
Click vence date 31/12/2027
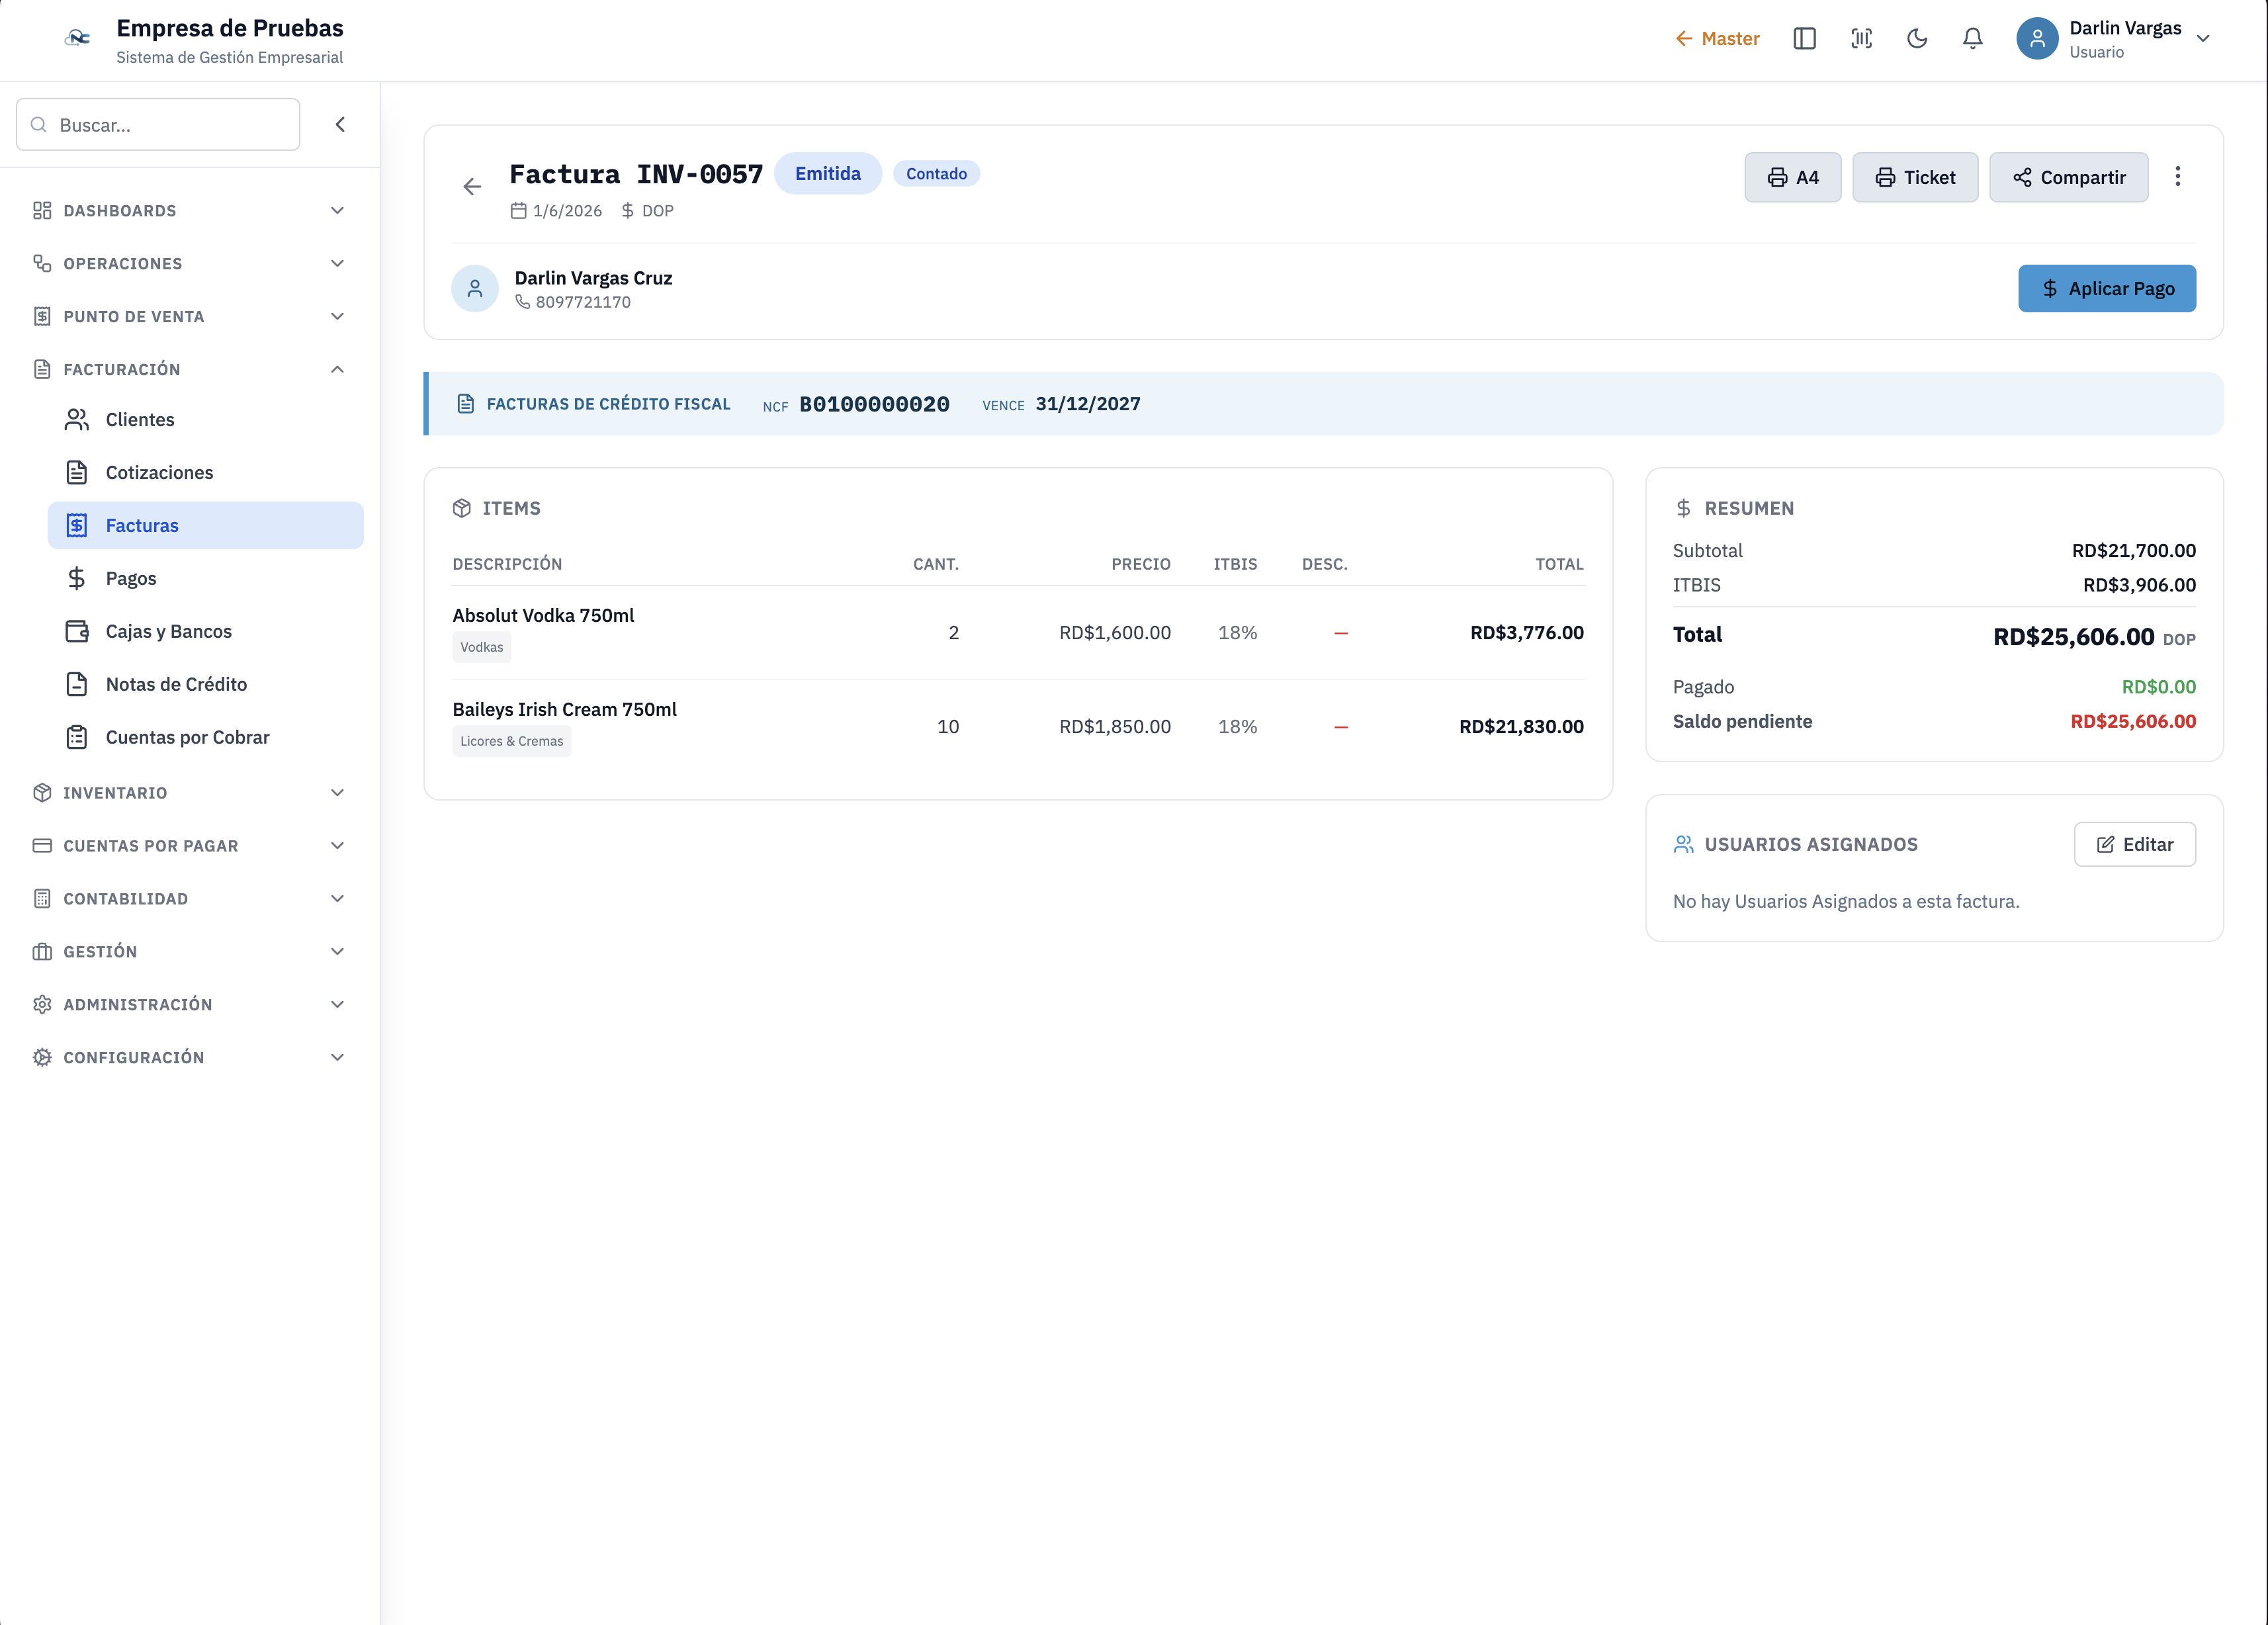coord(1088,404)
